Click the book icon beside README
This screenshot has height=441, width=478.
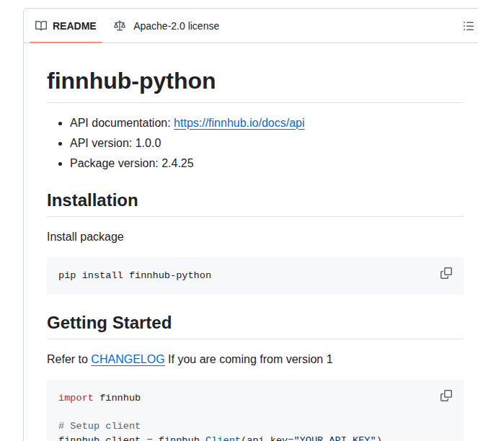click(41, 26)
